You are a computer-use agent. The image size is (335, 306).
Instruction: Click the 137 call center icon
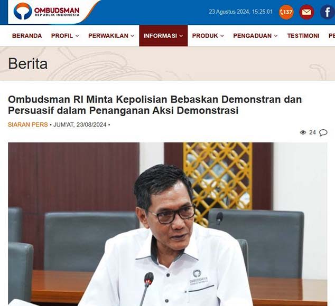pos(286,12)
